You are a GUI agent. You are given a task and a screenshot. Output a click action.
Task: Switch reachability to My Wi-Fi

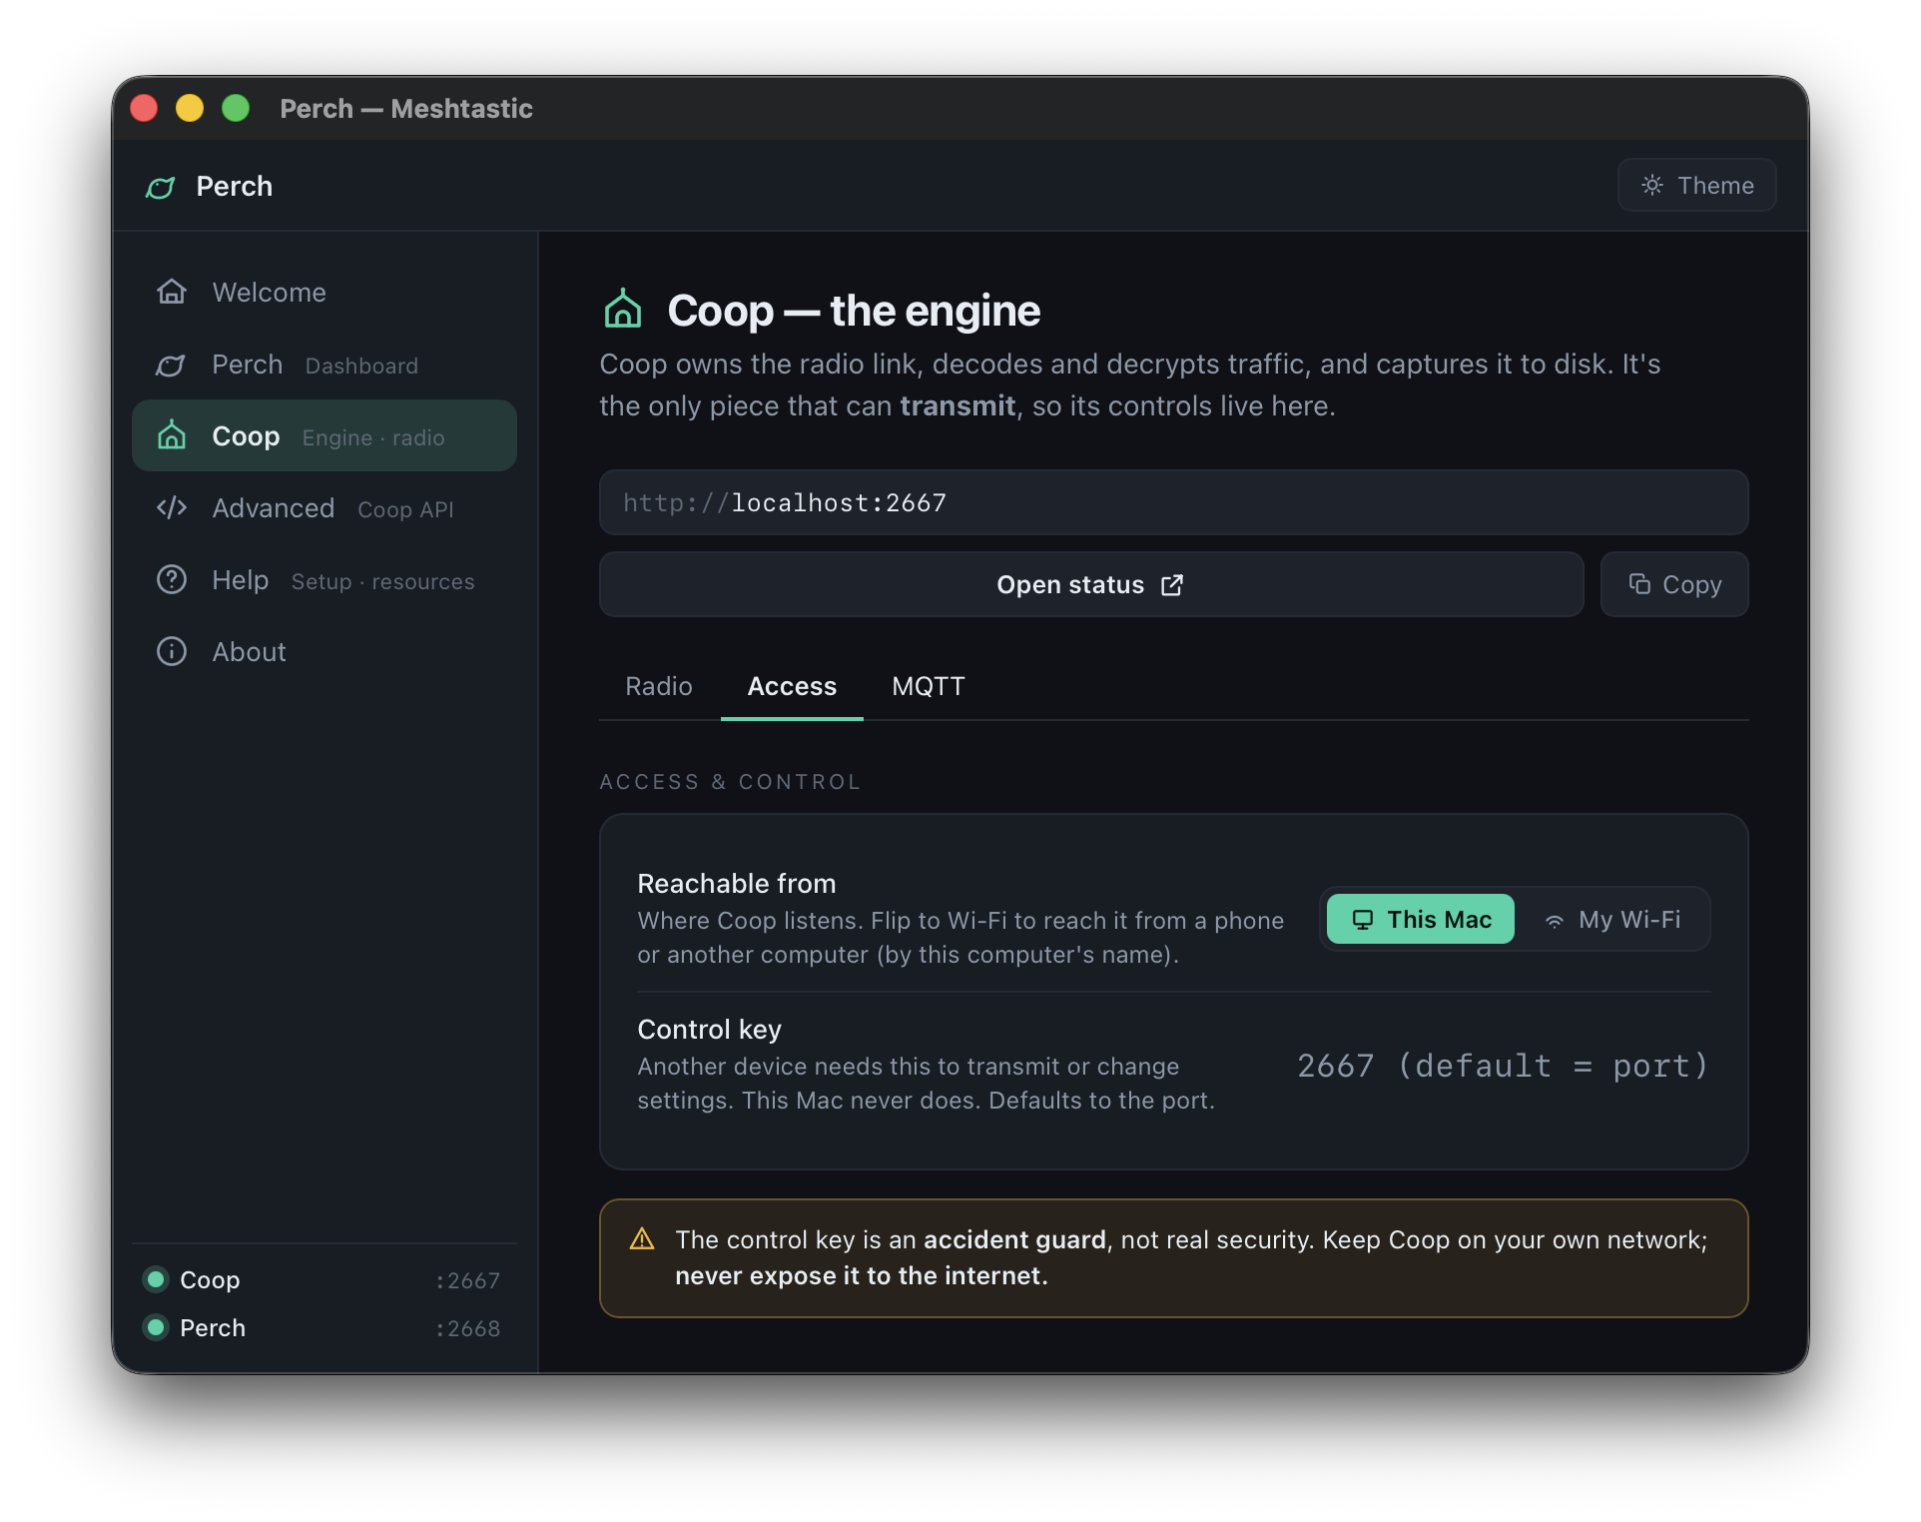click(x=1613, y=919)
